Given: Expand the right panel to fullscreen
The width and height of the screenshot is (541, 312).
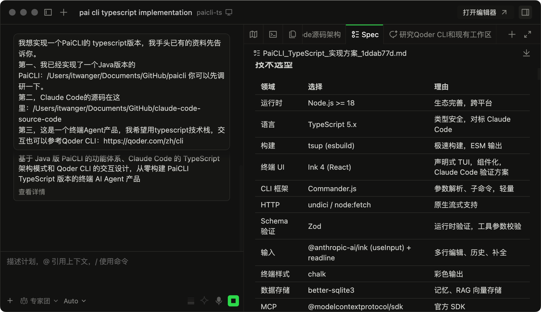Looking at the screenshot, I should point(527,34).
